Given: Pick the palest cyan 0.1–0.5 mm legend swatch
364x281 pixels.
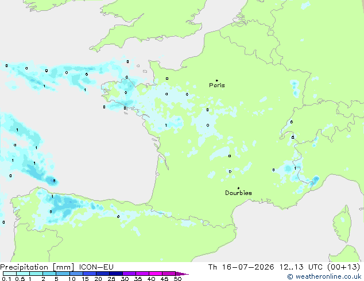Looking at the screenshot, I should (10, 274).
